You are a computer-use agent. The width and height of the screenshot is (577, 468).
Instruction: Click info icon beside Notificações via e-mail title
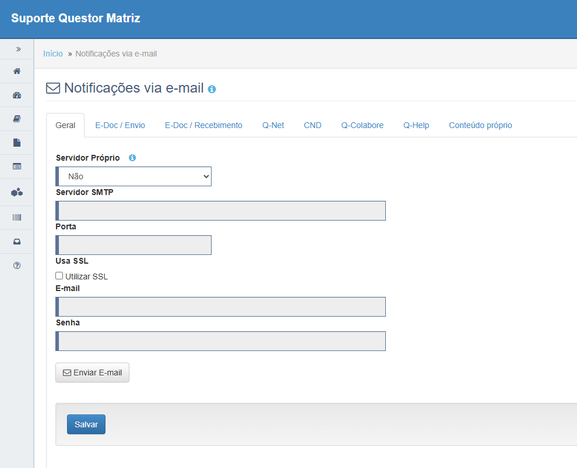tap(212, 90)
